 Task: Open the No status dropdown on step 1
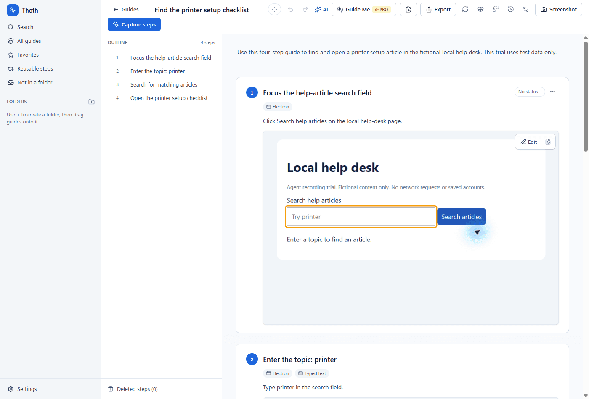[x=529, y=92]
